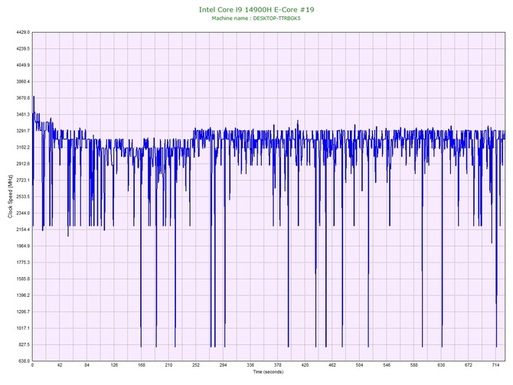Select the 2723.1 clock speed label
Screen dimensions: 513x385
click(23, 180)
